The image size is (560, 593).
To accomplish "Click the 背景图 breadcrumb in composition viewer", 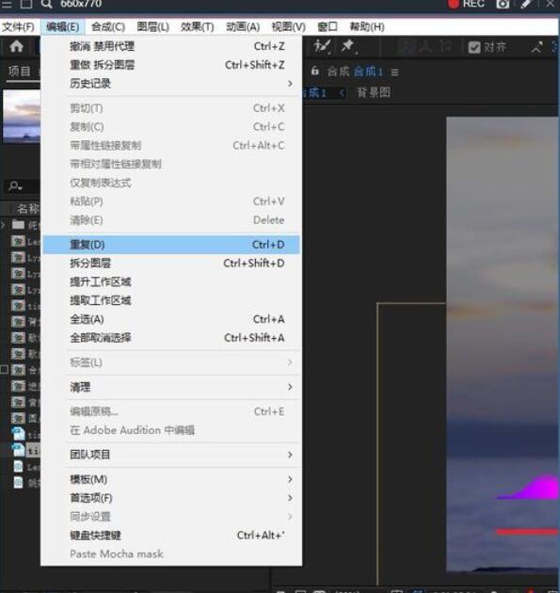I will [x=374, y=92].
